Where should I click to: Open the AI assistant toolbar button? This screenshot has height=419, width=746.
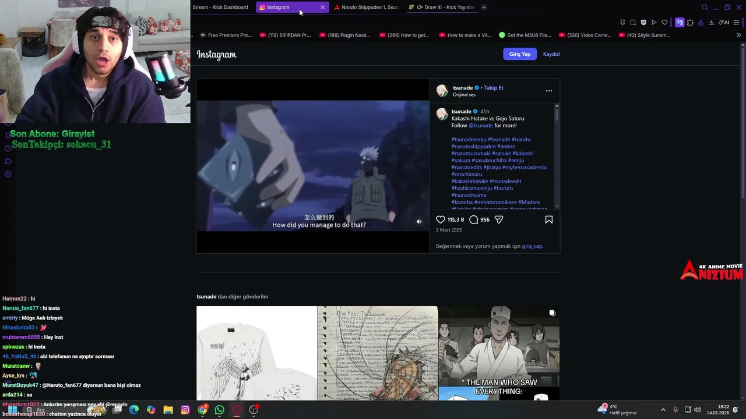724,23
